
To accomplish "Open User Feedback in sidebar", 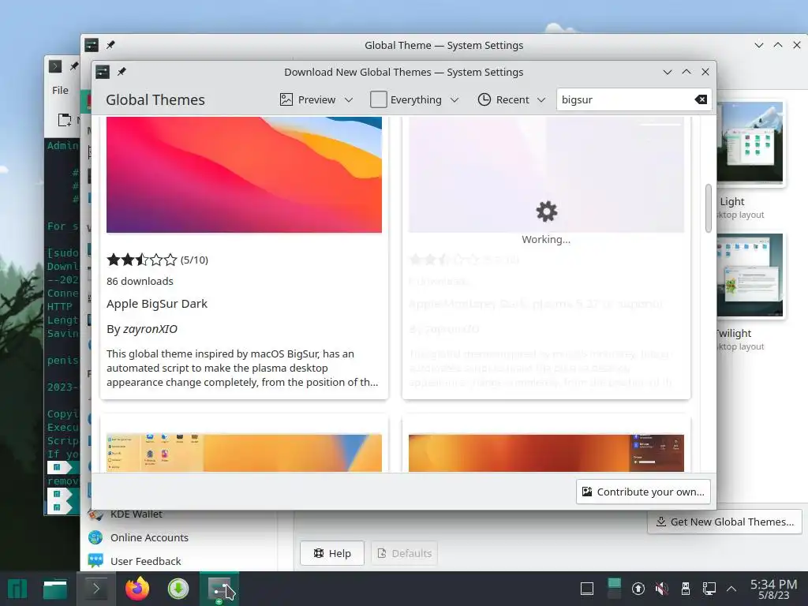I will [145, 561].
